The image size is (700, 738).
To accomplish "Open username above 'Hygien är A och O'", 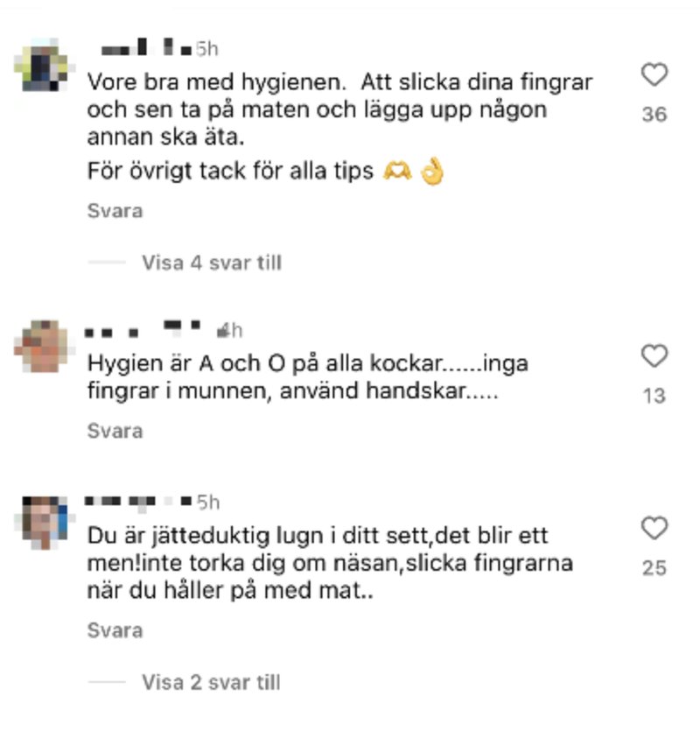I will click(x=143, y=329).
